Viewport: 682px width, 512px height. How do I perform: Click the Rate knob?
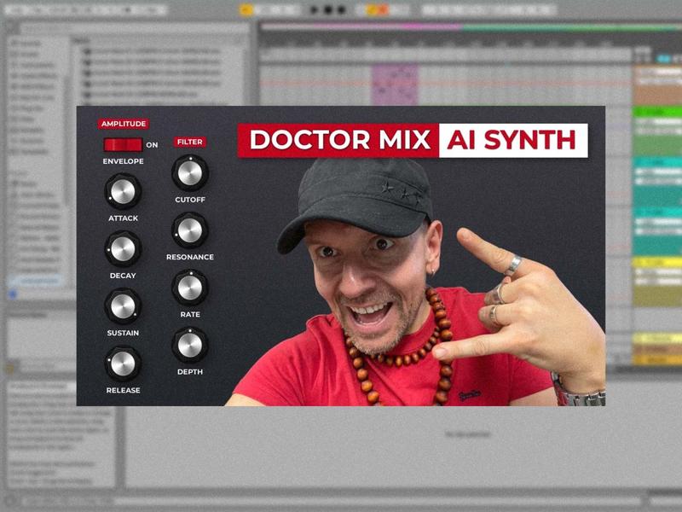[190, 288]
